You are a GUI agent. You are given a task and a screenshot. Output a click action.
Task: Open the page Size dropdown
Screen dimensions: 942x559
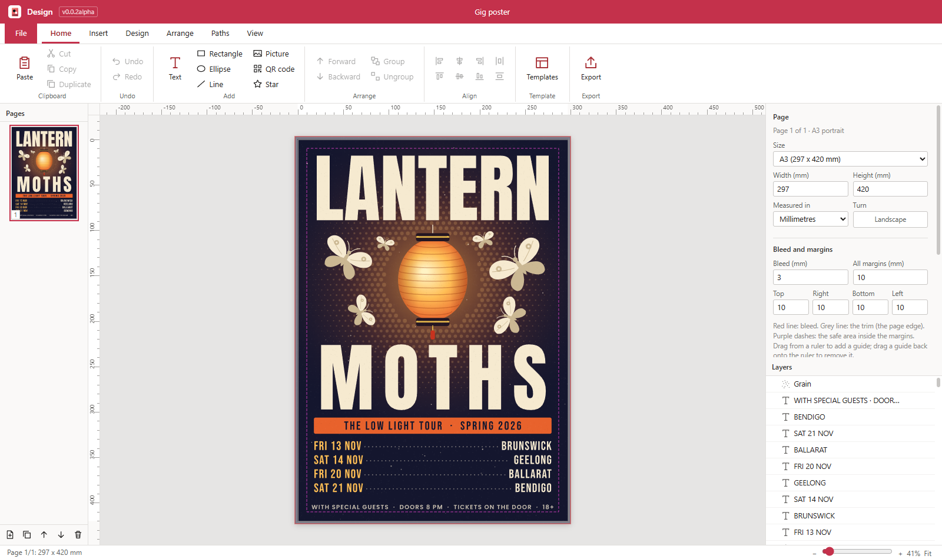pyautogui.click(x=850, y=159)
